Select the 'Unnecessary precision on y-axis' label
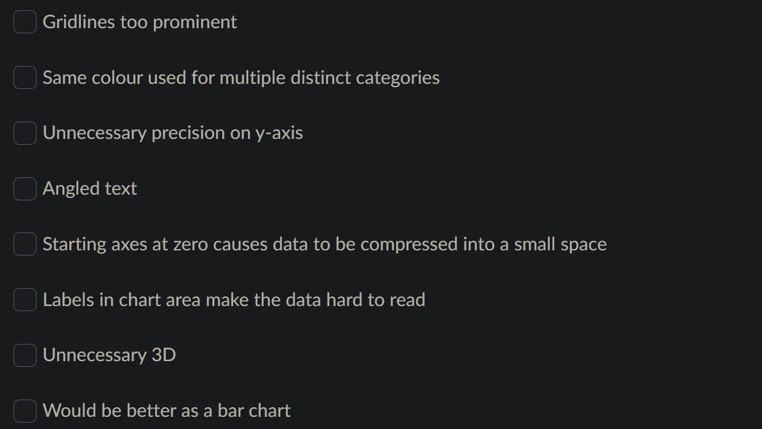Viewport: 762px width, 429px height. [173, 133]
